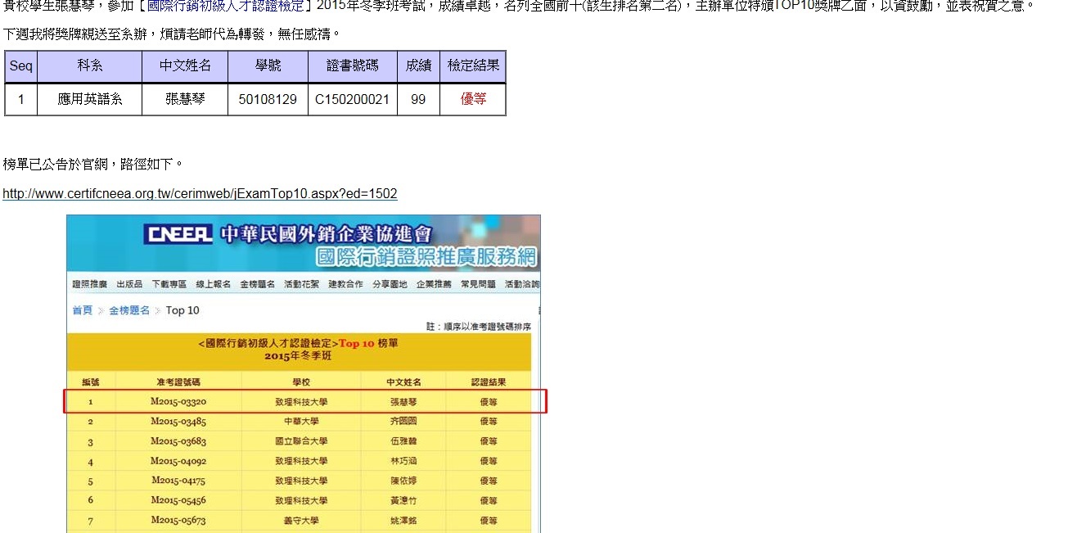Click the 認證結果 header in the ranking list

tap(489, 382)
